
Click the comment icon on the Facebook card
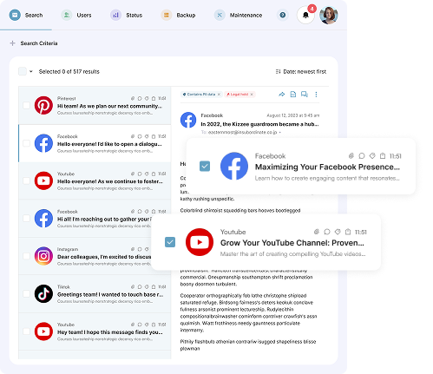(362, 156)
